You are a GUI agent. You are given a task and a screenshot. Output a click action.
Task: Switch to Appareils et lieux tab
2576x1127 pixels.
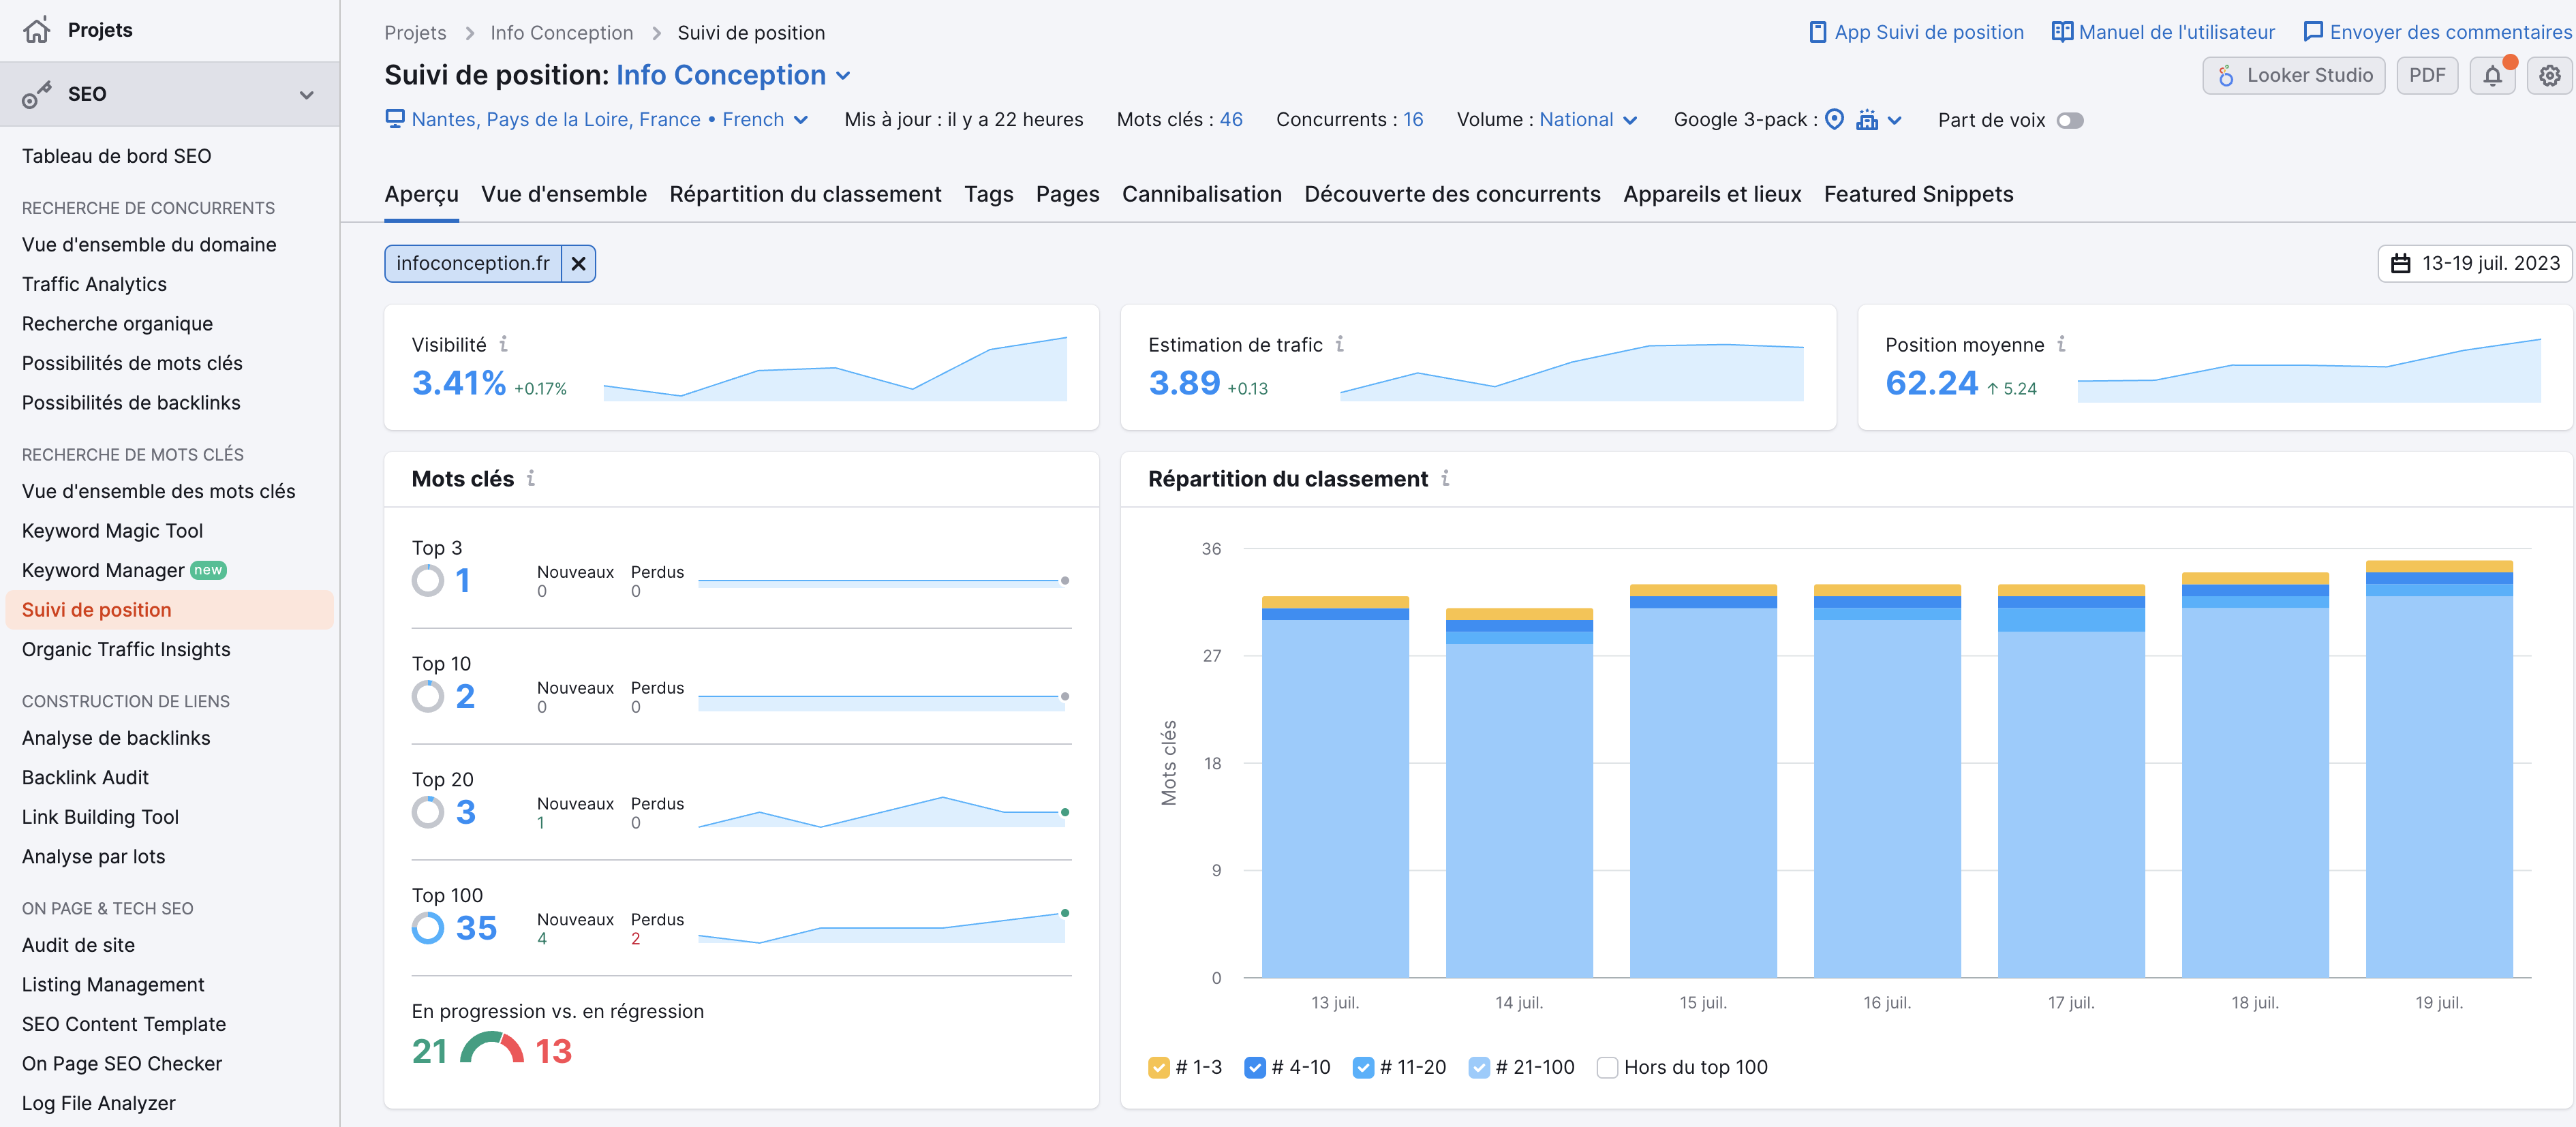coord(1712,194)
